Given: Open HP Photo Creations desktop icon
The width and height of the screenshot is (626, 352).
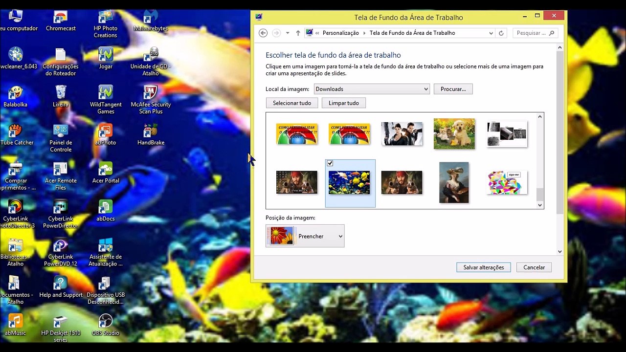Looking at the screenshot, I should tap(106, 24).
